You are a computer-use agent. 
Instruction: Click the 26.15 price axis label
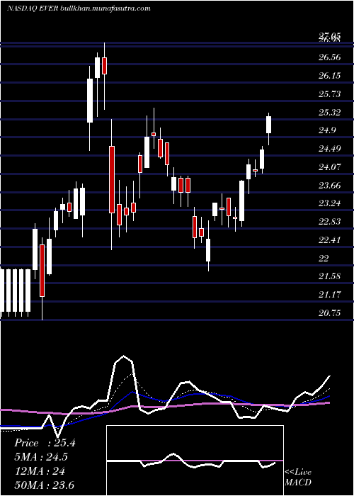[330, 76]
